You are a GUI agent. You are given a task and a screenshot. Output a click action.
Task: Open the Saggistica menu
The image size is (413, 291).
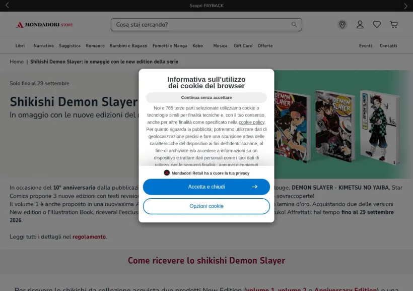tap(70, 45)
